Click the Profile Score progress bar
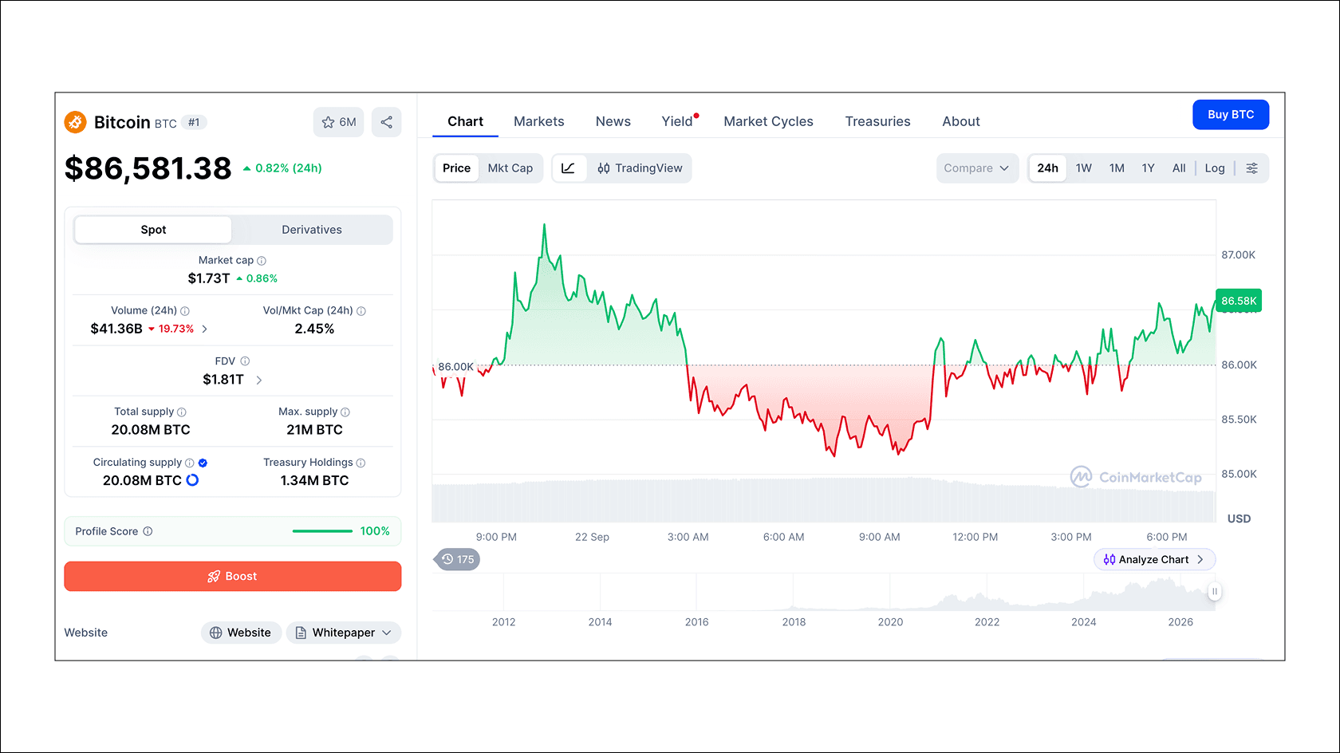Viewport: 1340px width, 753px height. click(x=322, y=531)
